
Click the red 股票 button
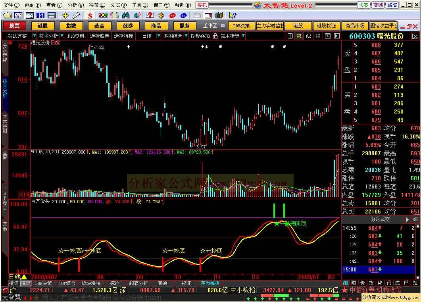(x=14, y=26)
